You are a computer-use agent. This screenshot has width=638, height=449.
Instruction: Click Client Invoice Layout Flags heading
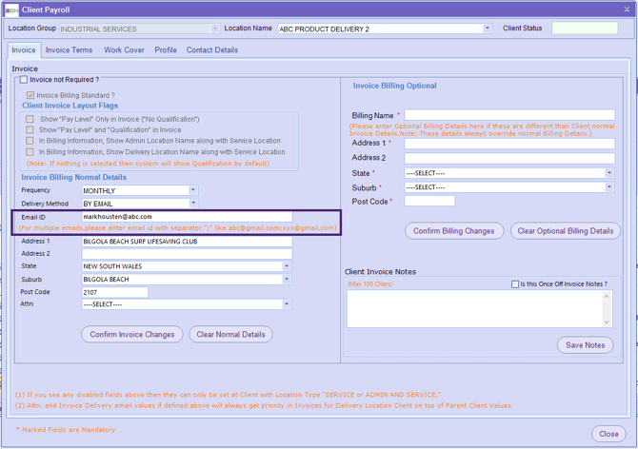tap(70, 106)
